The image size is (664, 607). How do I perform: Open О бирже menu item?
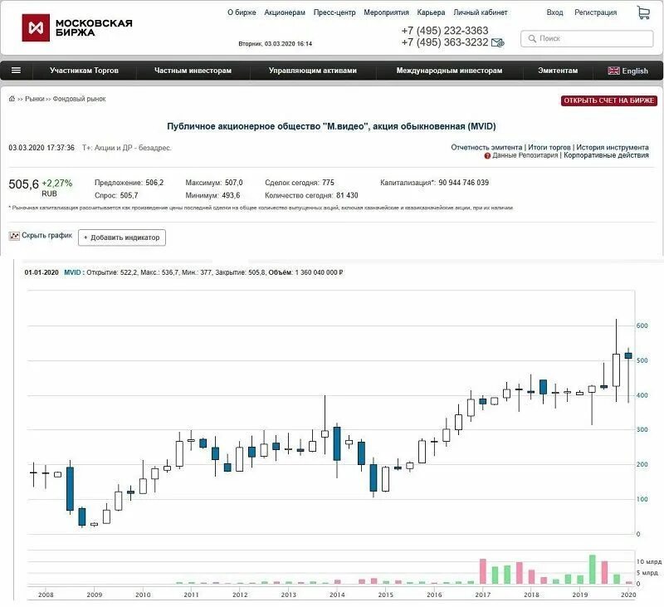point(242,12)
